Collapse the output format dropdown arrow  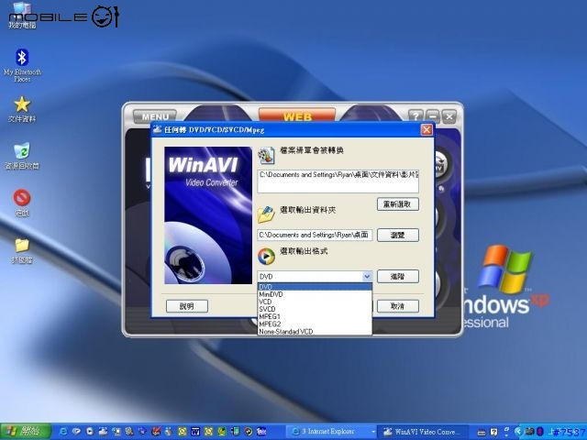(x=367, y=277)
